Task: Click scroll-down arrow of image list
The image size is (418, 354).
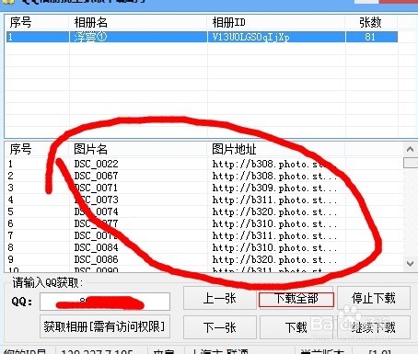Action: tap(411, 264)
